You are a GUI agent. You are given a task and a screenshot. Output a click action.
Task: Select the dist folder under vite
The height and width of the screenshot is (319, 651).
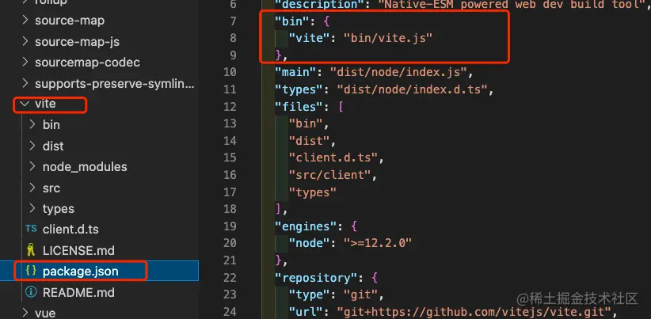(53, 146)
